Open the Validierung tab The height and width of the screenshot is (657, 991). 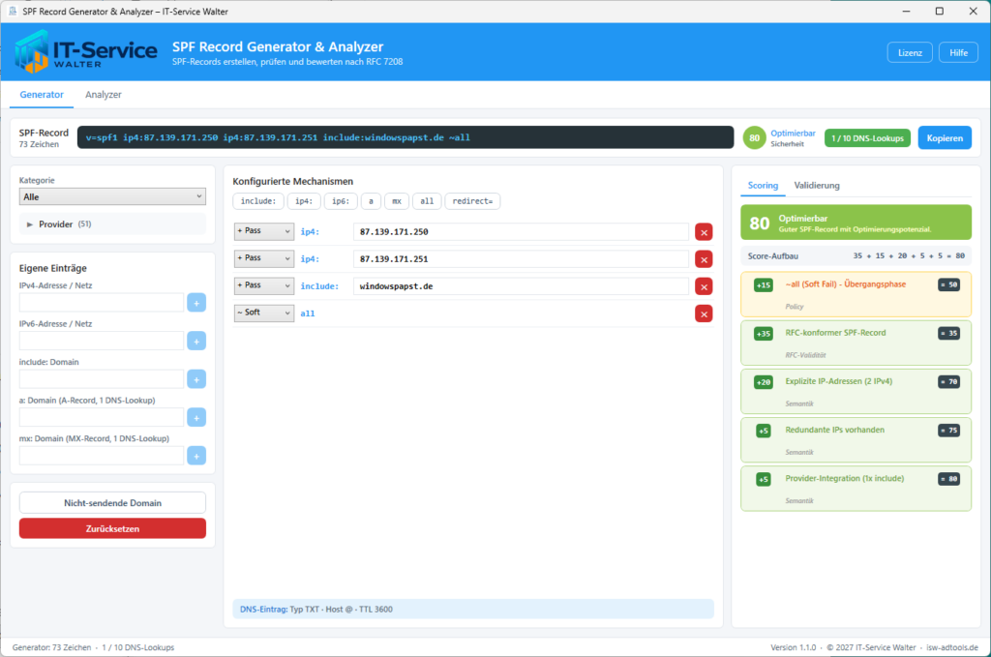817,186
